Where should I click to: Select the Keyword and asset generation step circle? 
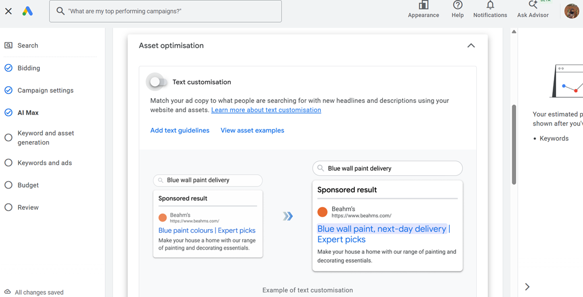[8, 137]
